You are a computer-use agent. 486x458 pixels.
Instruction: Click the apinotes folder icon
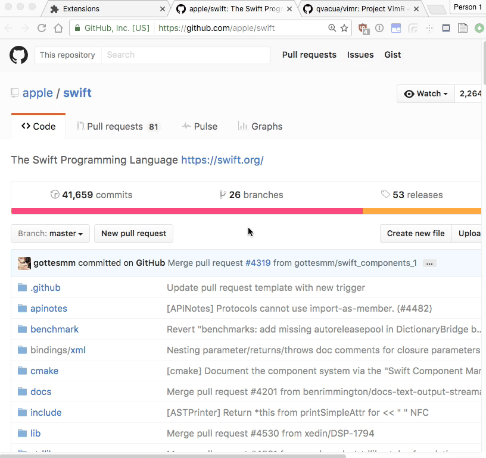pos(22,308)
